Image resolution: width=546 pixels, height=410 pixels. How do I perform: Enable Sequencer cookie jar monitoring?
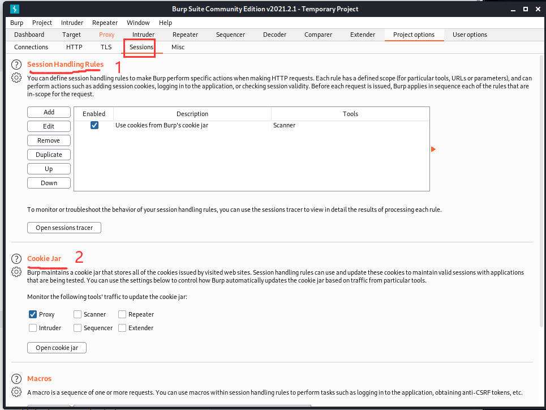click(78, 328)
